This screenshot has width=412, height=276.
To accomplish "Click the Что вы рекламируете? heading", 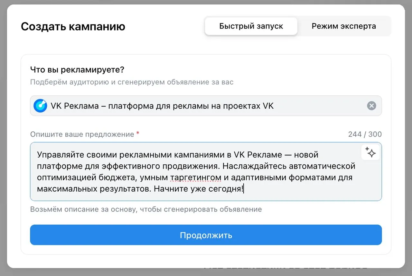I will 77,69.
